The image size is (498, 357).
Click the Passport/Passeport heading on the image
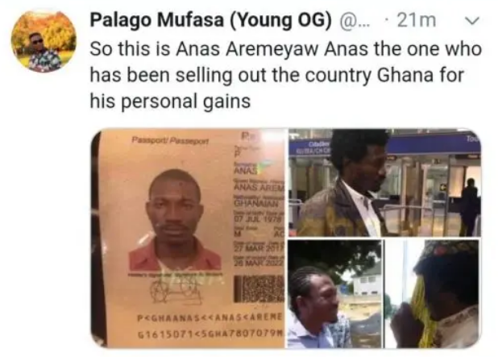[170, 139]
